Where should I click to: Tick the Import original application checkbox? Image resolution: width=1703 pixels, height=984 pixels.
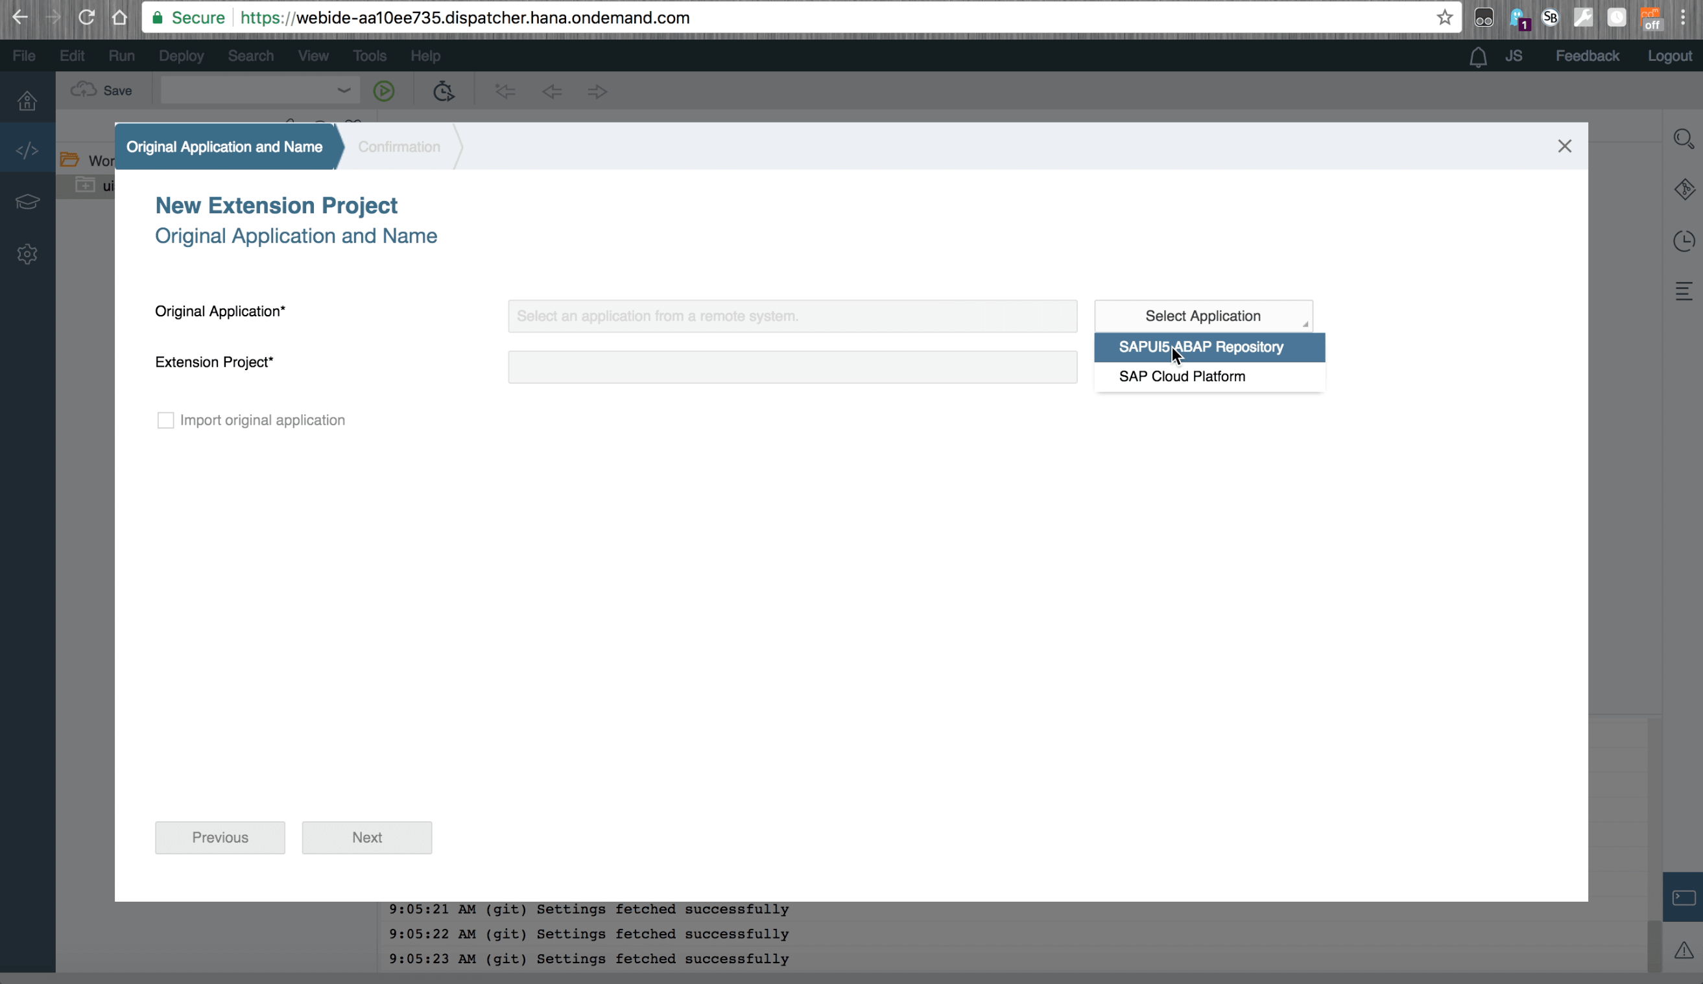click(165, 420)
